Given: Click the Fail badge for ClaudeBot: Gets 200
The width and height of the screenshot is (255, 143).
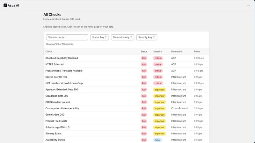Looking at the screenshot, I should tap(144, 96).
